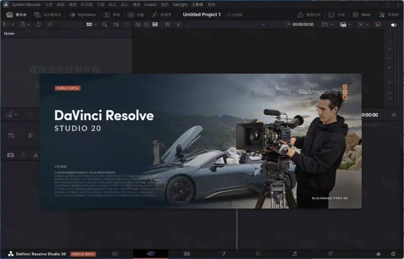The width and height of the screenshot is (404, 259).
Task: Click the import media file icon
Action: click(x=22, y=24)
